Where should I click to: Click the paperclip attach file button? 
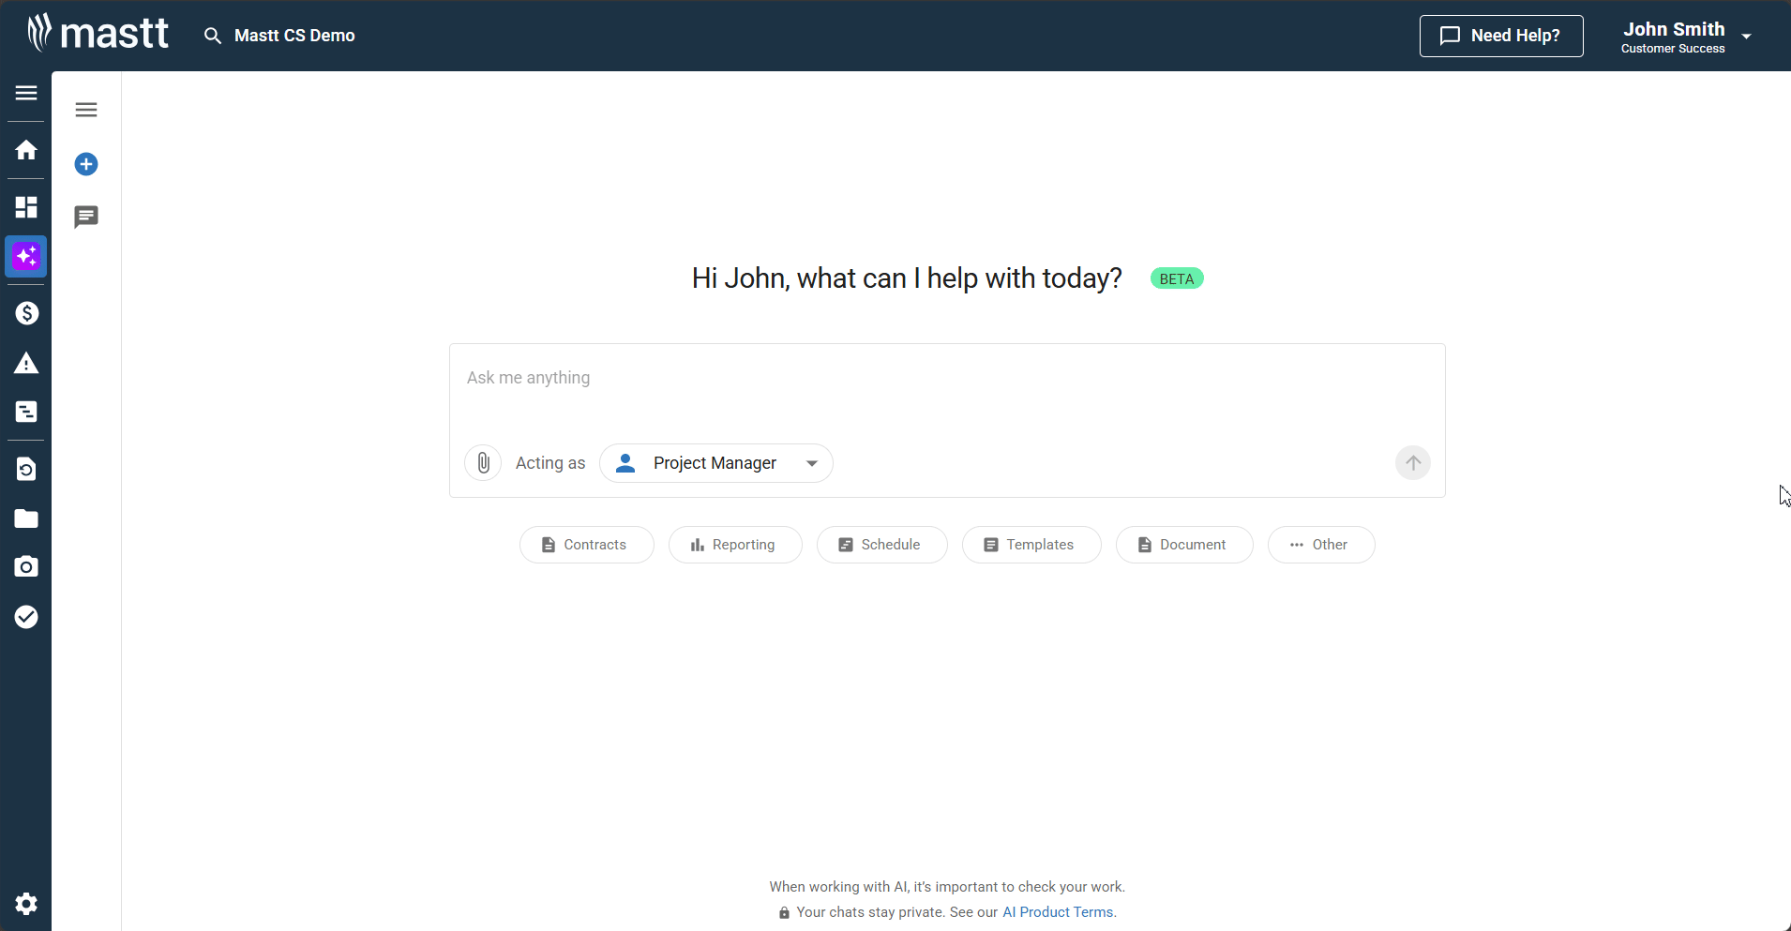(483, 463)
